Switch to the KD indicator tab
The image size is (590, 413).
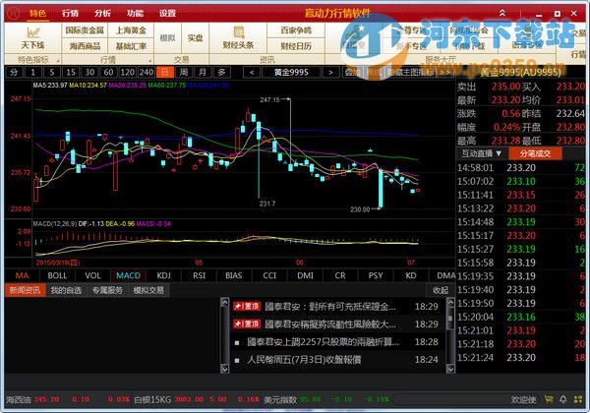411,275
